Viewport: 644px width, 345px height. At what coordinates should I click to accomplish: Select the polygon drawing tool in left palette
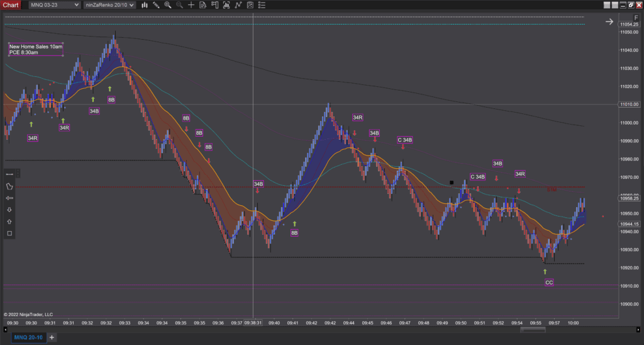click(9, 186)
